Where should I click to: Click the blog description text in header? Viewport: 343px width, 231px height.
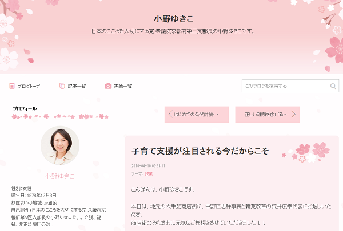coord(173,31)
